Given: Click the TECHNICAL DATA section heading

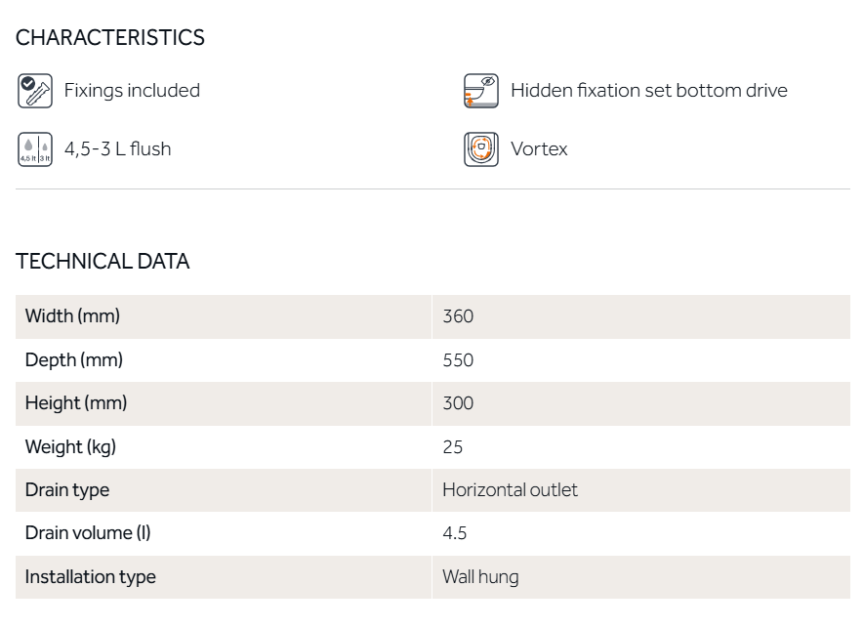Looking at the screenshot, I should click(x=103, y=262).
